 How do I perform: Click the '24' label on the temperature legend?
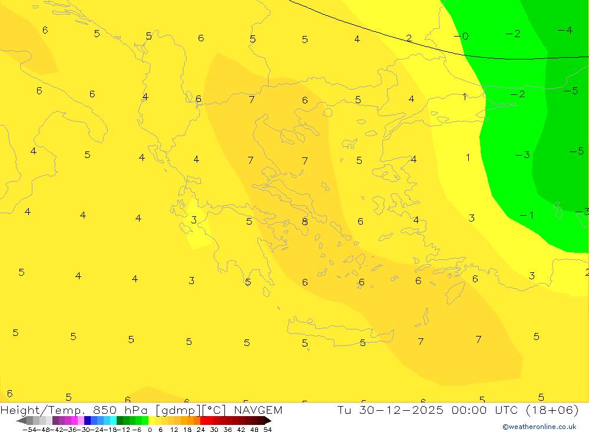pos(201,430)
